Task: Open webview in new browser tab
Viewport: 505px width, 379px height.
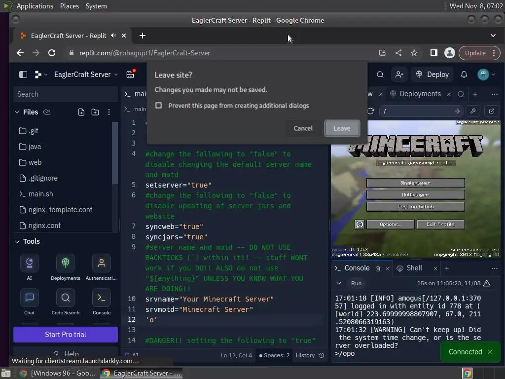Action: coord(492,111)
